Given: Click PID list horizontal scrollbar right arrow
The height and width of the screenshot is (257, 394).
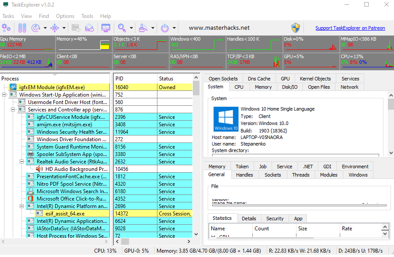Looking at the screenshot, I should click(x=189, y=241).
